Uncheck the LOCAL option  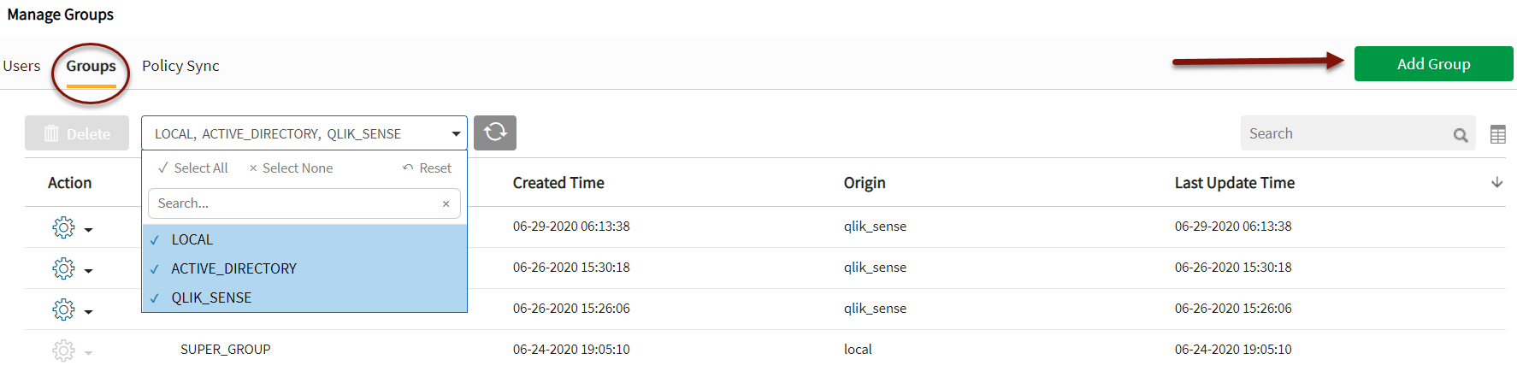192,240
